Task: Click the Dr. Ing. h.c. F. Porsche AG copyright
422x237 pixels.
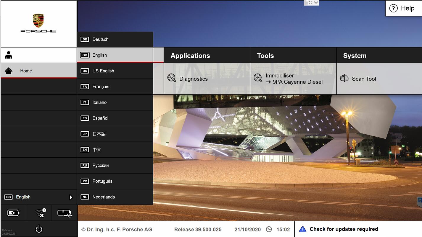Action: pos(117,229)
